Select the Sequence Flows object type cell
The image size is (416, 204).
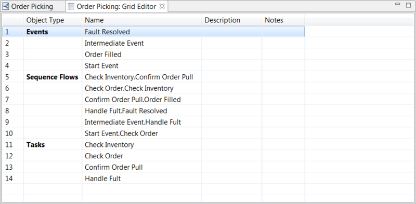point(53,77)
